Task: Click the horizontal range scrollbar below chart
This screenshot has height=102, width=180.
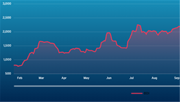Action: [97, 86]
